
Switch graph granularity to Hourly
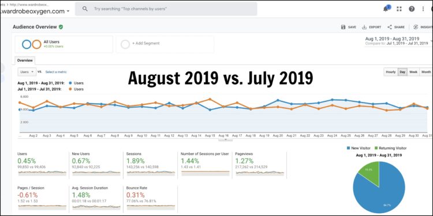[391, 72]
